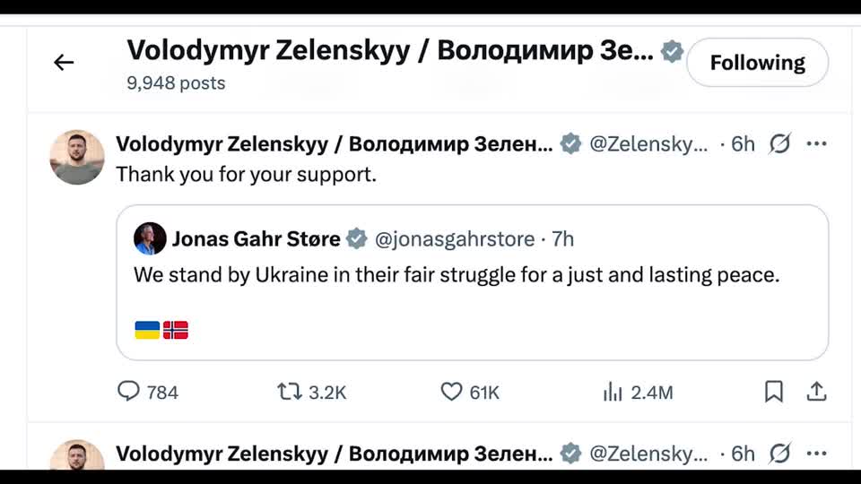The image size is (861, 484).
Task: Open view analytics icon showing 2.4M
Action: pos(613,392)
